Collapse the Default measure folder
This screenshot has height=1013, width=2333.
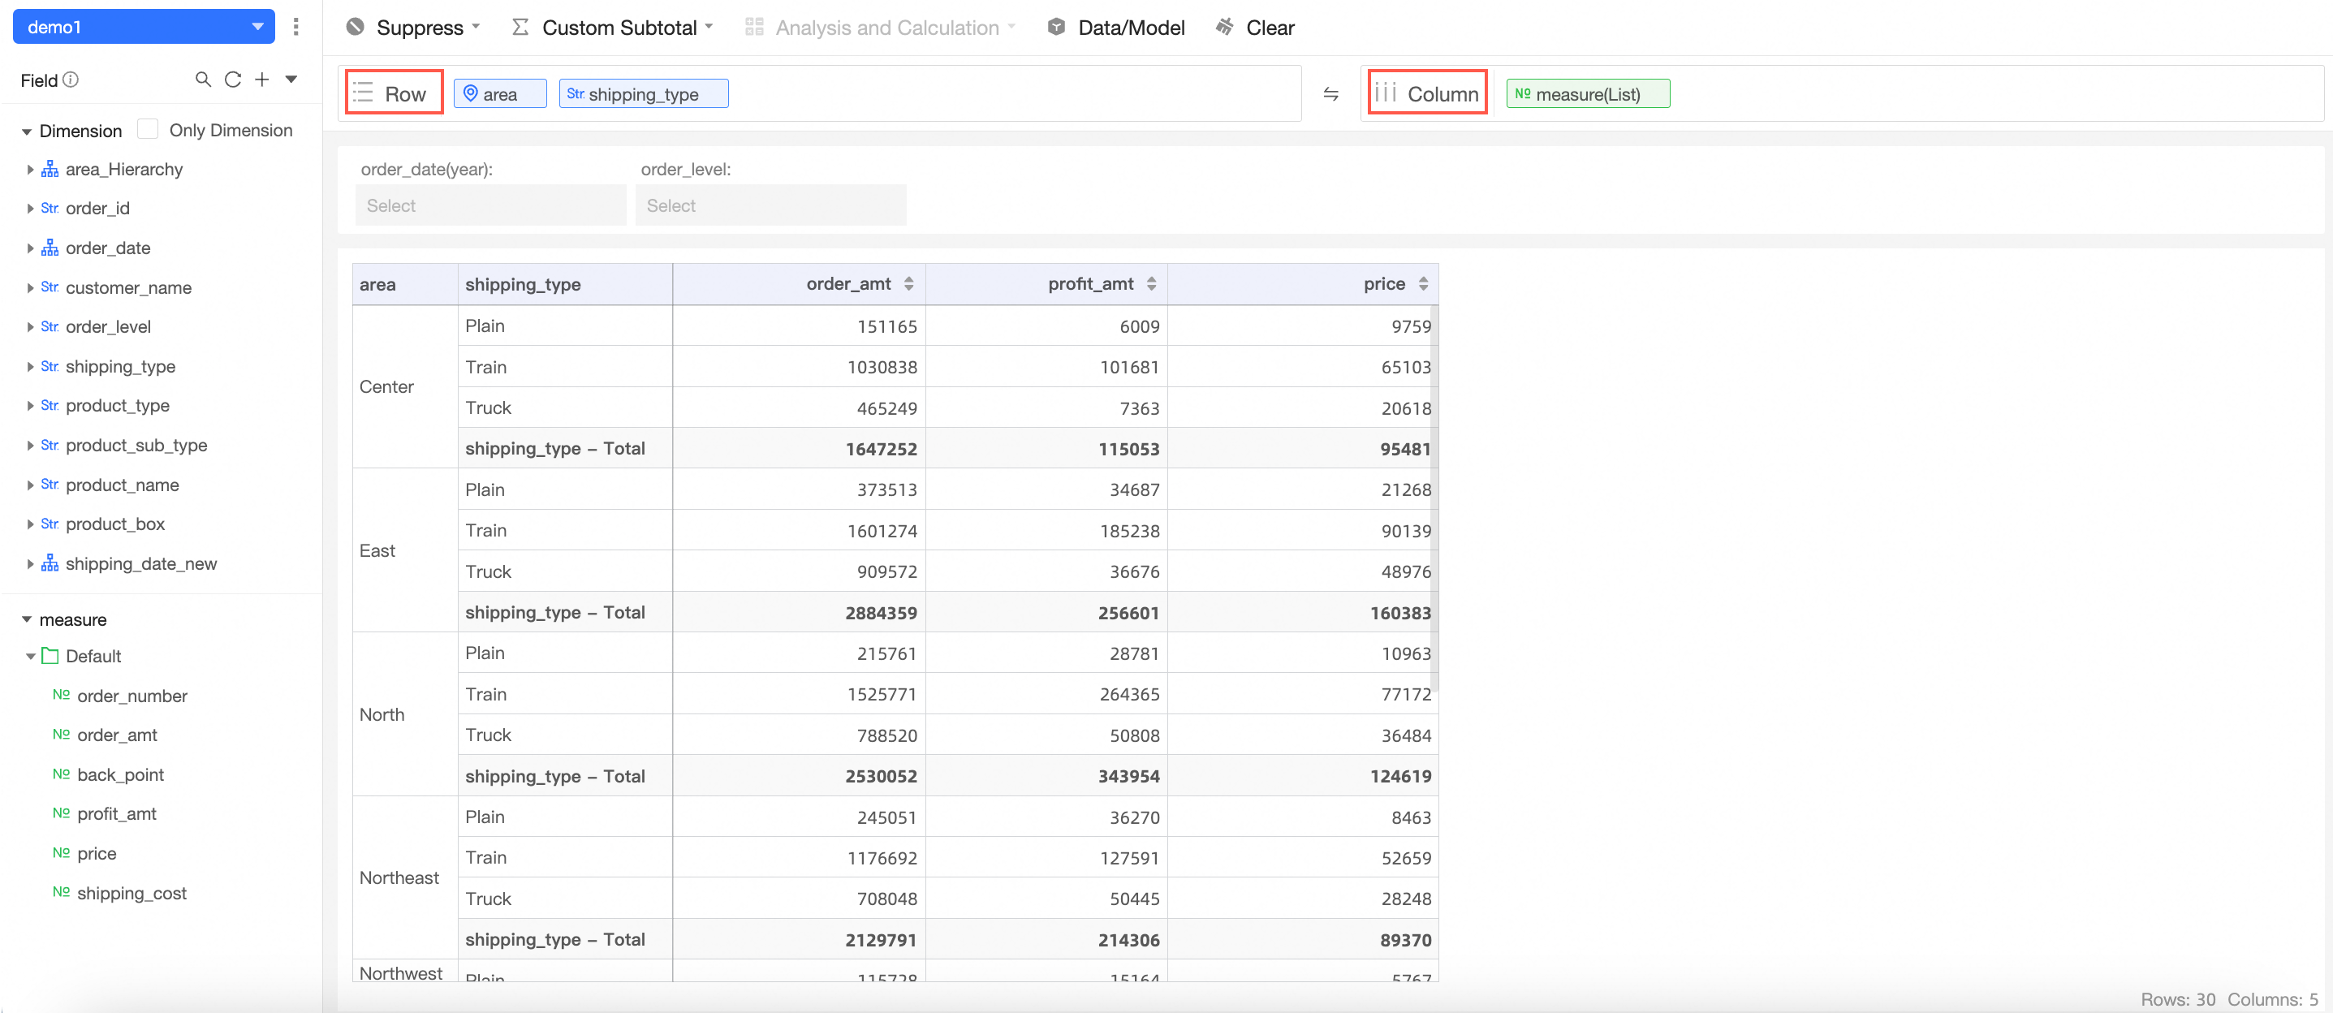pos(30,657)
